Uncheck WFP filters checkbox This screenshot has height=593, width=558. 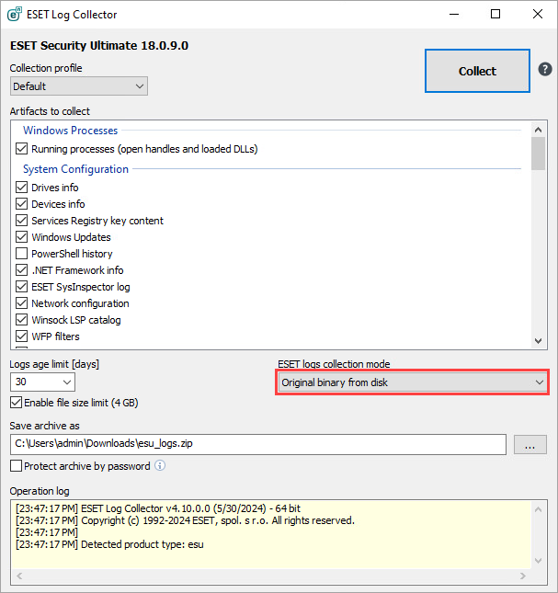point(21,336)
